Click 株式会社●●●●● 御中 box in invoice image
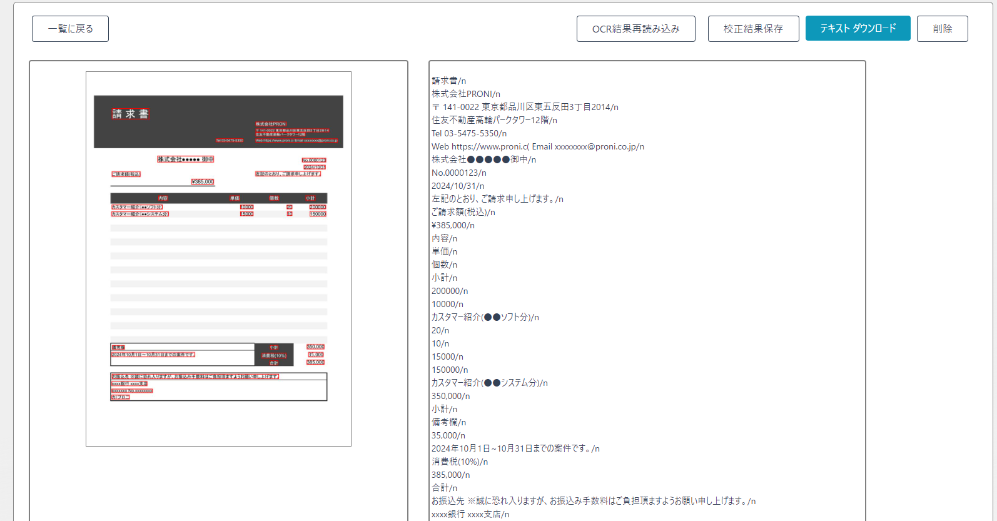Screen dimensions: 997x521 tap(185, 159)
